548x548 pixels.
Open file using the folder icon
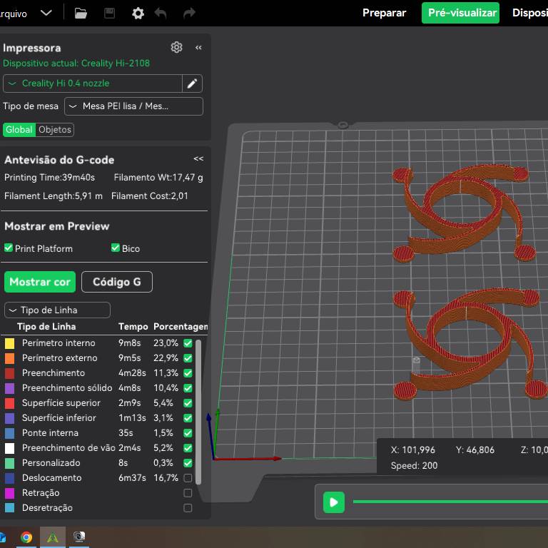(x=81, y=13)
